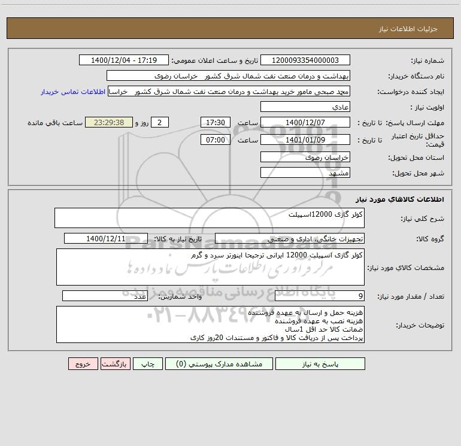This screenshot has height=446, width=461.
Task: Click the label 'تاریخ نیاز به کالا:'
Action: pyautogui.click(x=178, y=239)
